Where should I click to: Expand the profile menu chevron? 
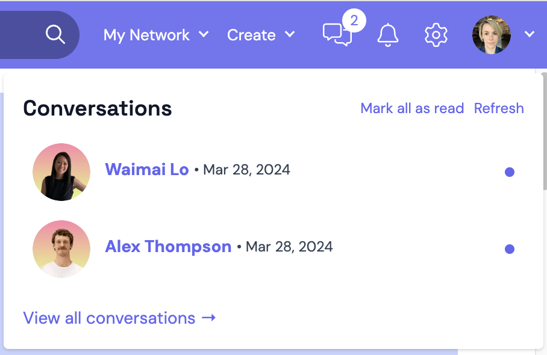(530, 35)
